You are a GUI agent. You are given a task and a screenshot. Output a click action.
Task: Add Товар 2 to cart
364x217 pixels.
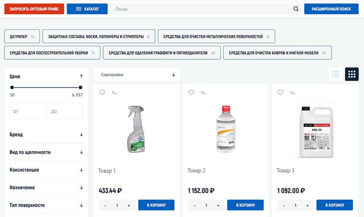245,205
